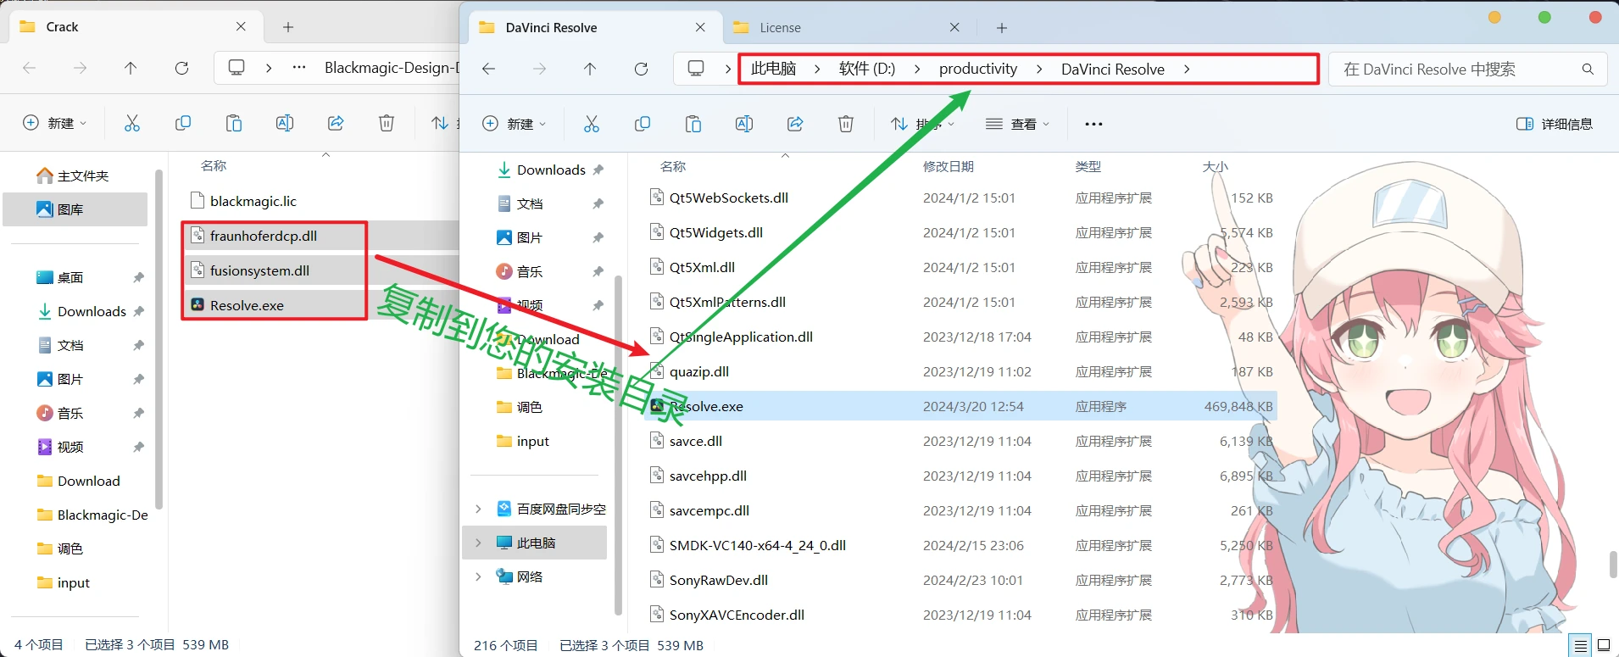Viewport: 1619px width, 657px height.
Task: Expand 百度网盘同步空 tree node
Action: (478, 509)
